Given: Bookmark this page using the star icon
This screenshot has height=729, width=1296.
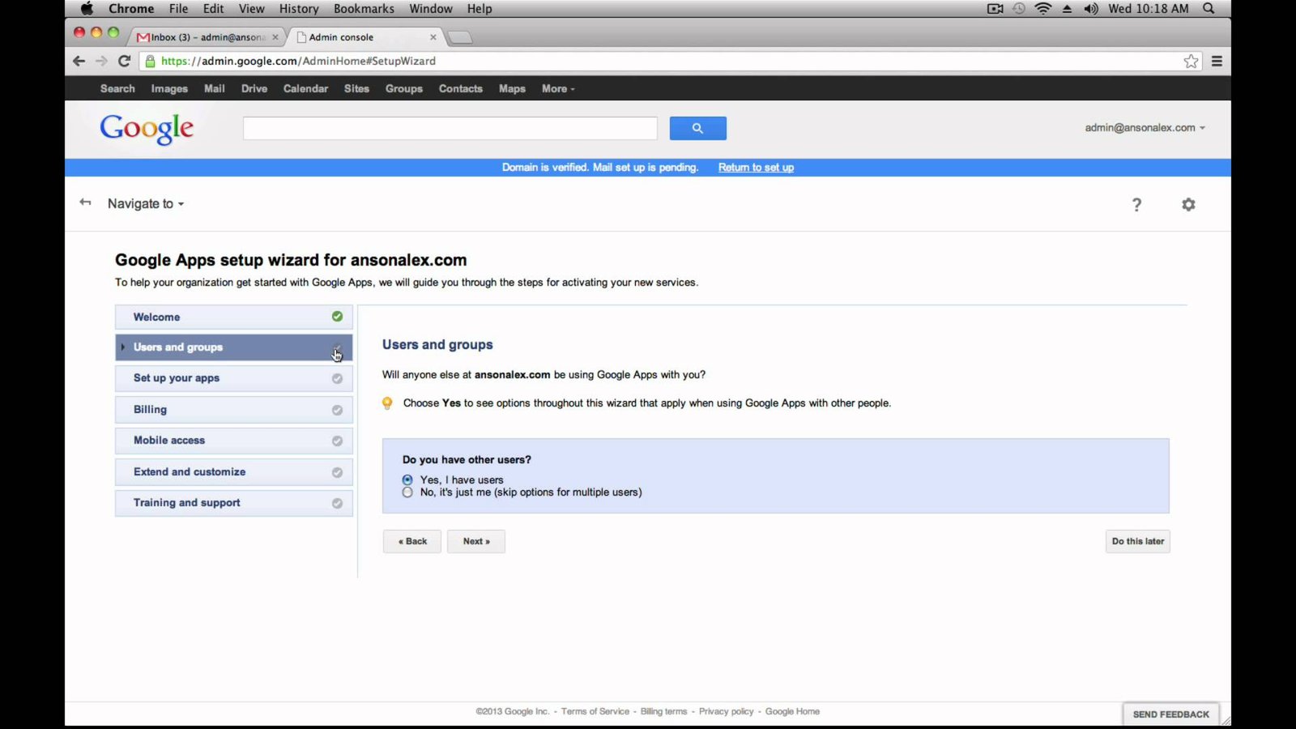Looking at the screenshot, I should [x=1191, y=61].
